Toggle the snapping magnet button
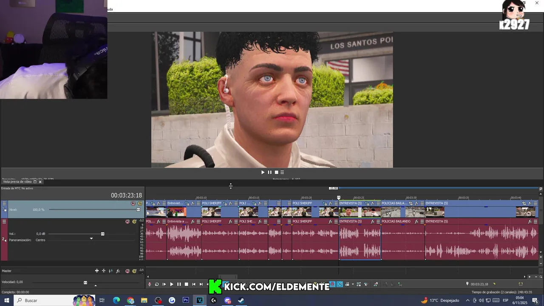The width and height of the screenshot is (544, 306). 333,284
